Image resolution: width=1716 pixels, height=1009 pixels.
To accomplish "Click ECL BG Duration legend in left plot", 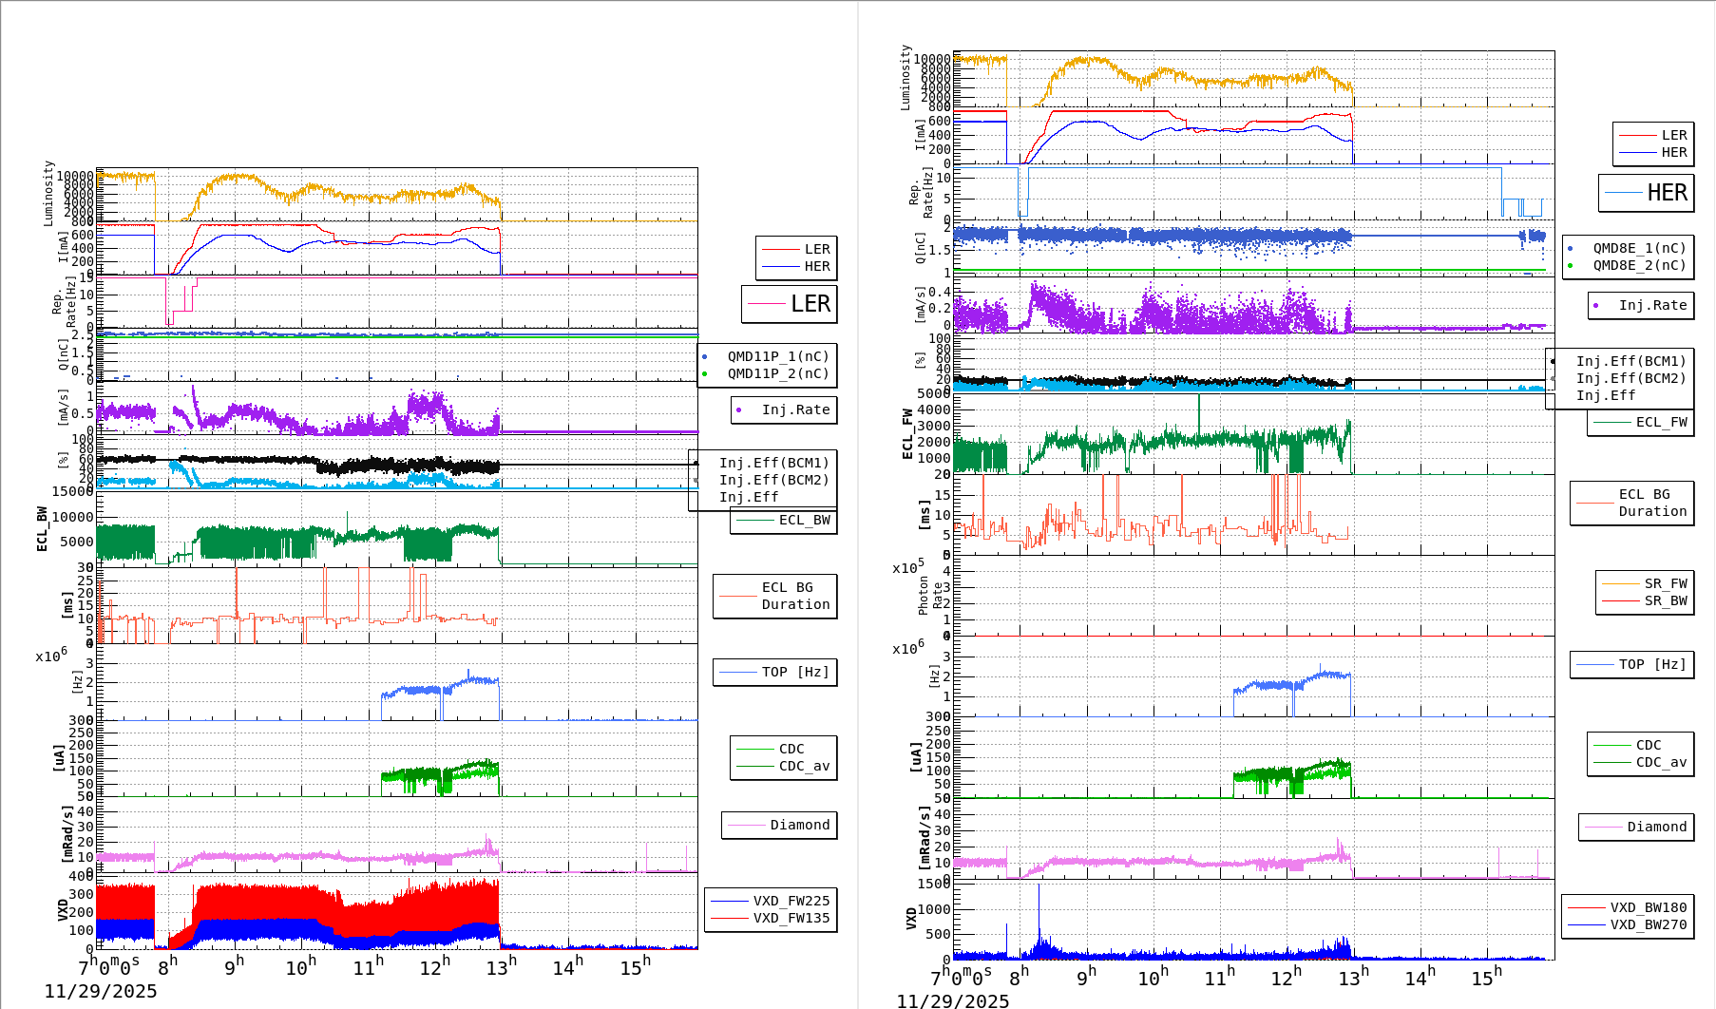I will (x=794, y=596).
